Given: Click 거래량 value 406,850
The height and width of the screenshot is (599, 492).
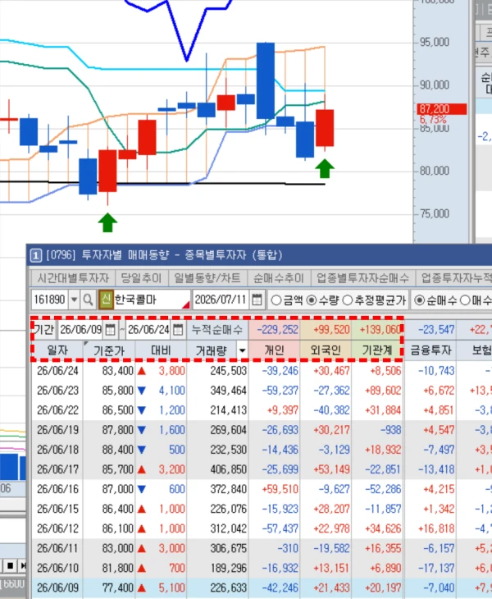Looking at the screenshot, I should (228, 469).
